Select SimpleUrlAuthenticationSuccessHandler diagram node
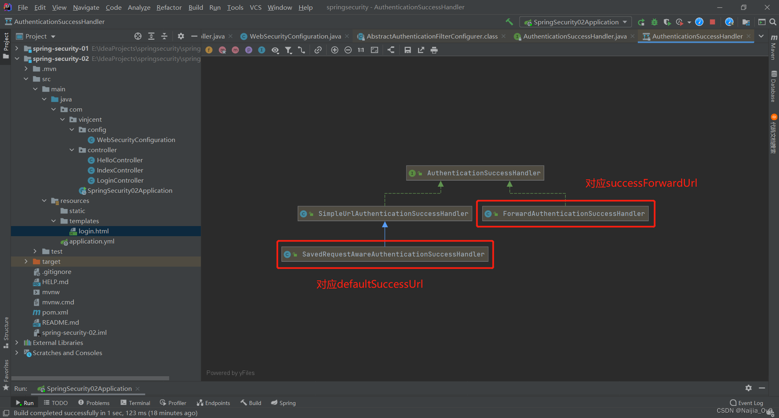 385,213
